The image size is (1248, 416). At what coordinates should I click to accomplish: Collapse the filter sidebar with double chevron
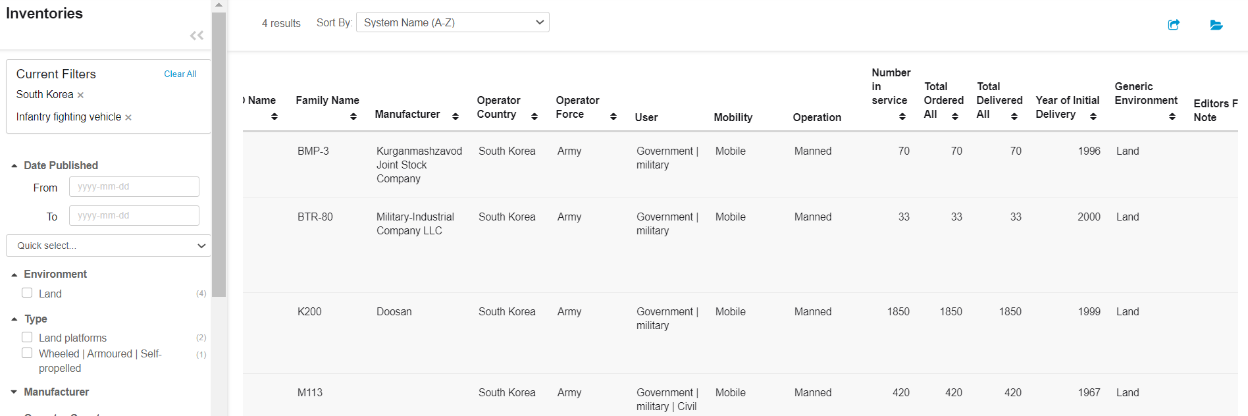(x=196, y=36)
